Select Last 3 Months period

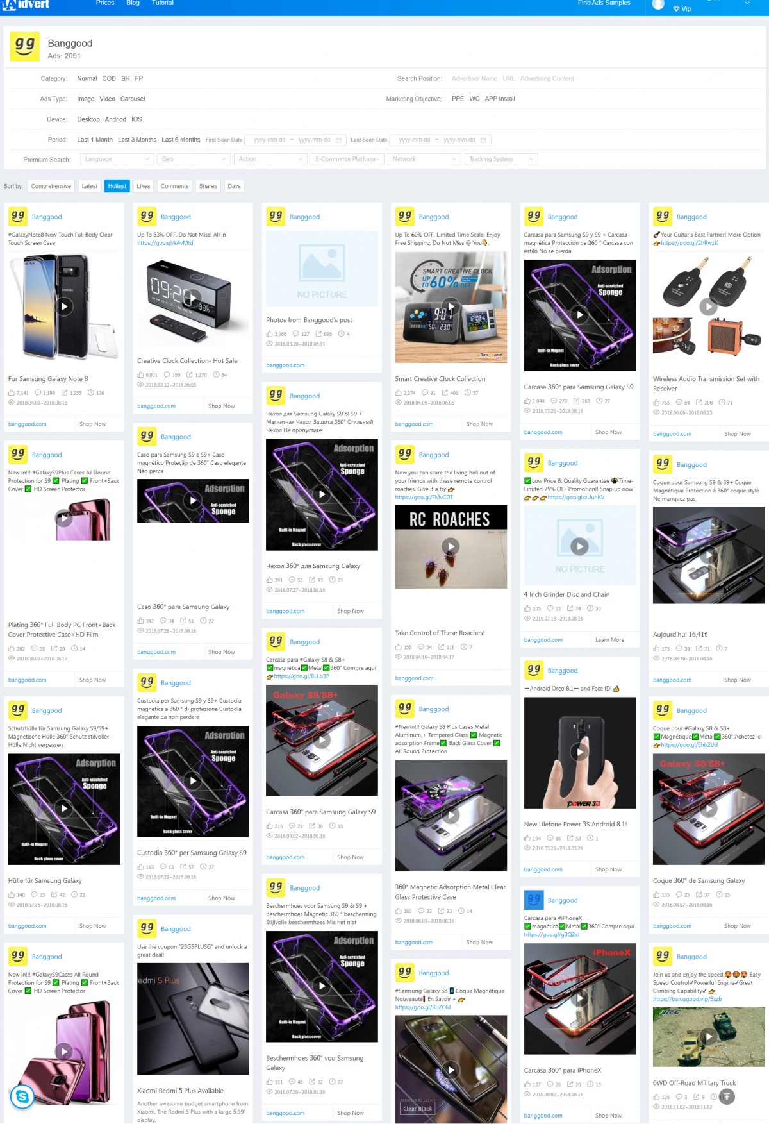137,140
